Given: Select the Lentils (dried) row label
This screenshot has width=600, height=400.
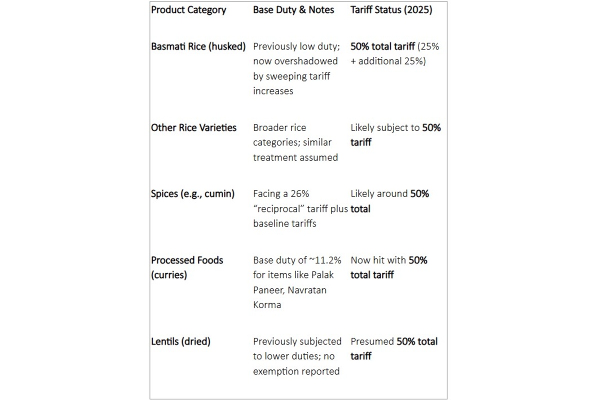Looking at the screenshot, I should click(180, 341).
